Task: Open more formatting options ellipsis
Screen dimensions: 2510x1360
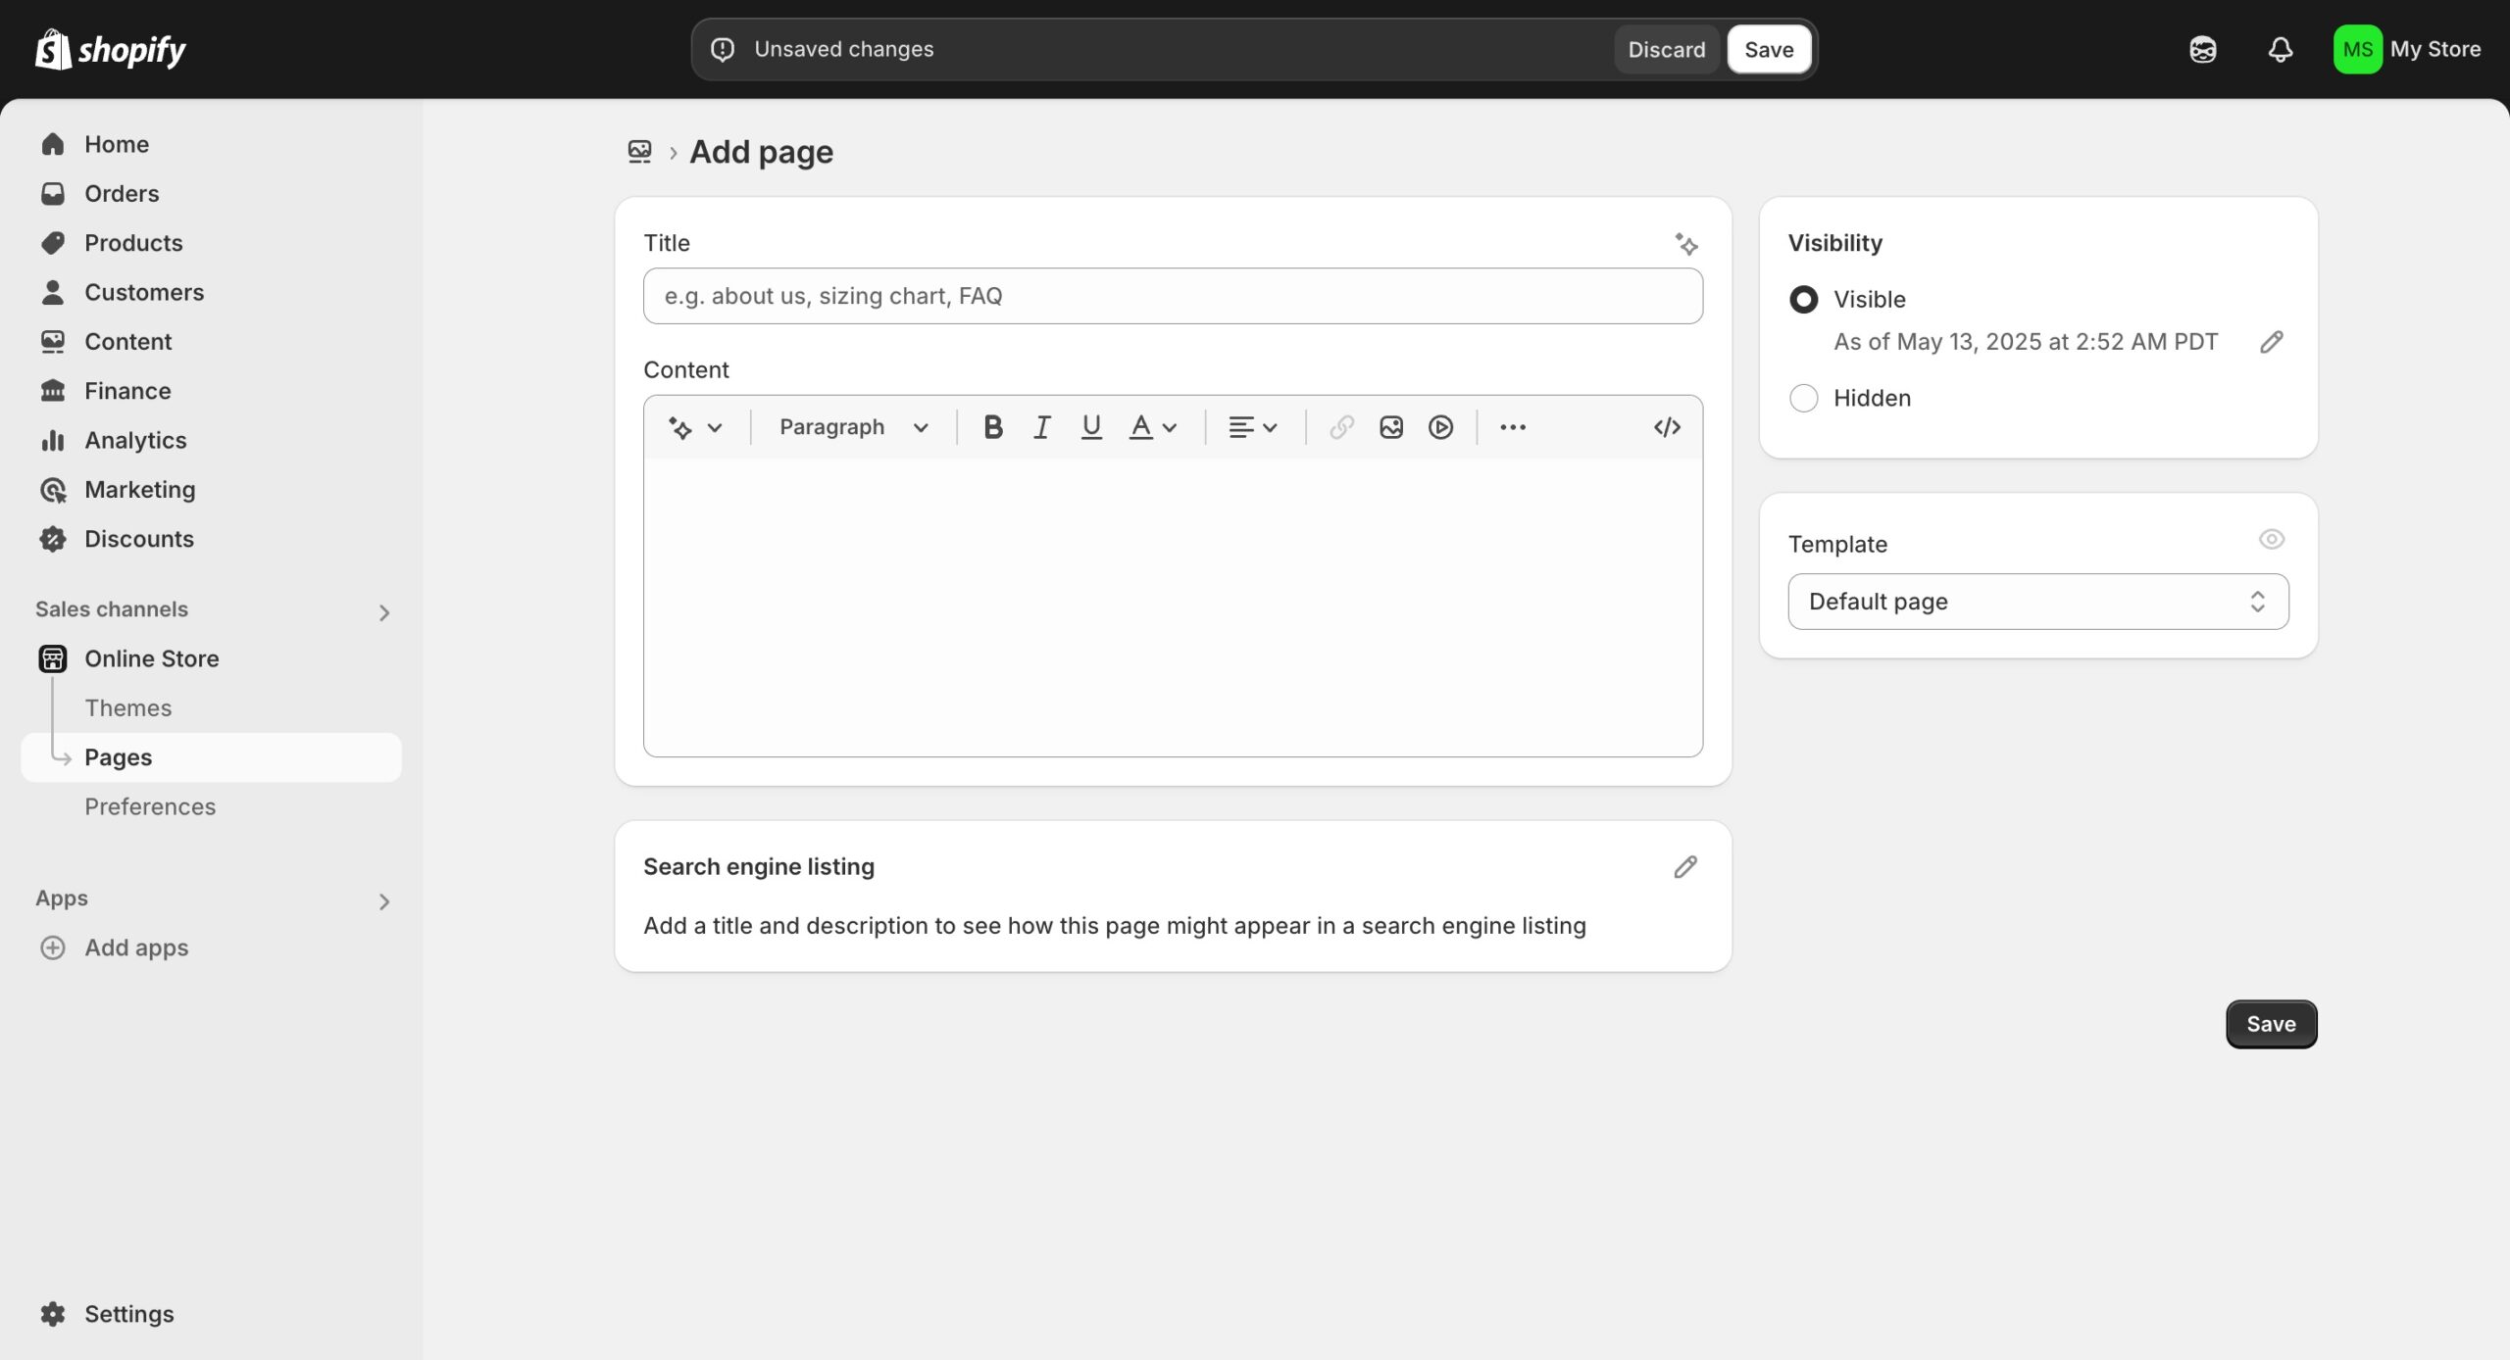Action: 1512,427
